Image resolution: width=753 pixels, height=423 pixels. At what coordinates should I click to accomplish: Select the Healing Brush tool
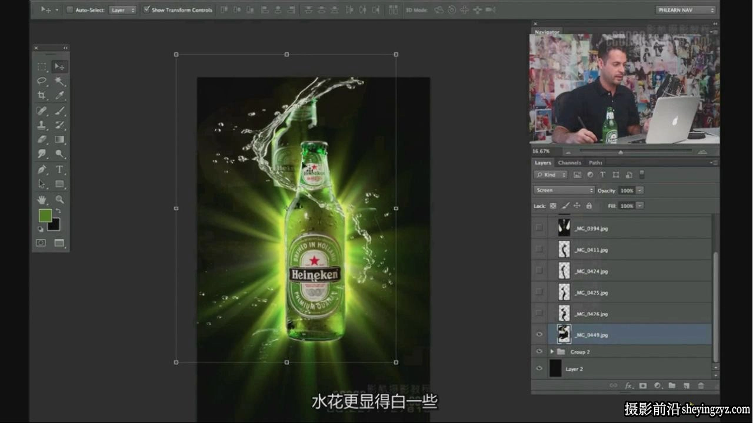(42, 110)
